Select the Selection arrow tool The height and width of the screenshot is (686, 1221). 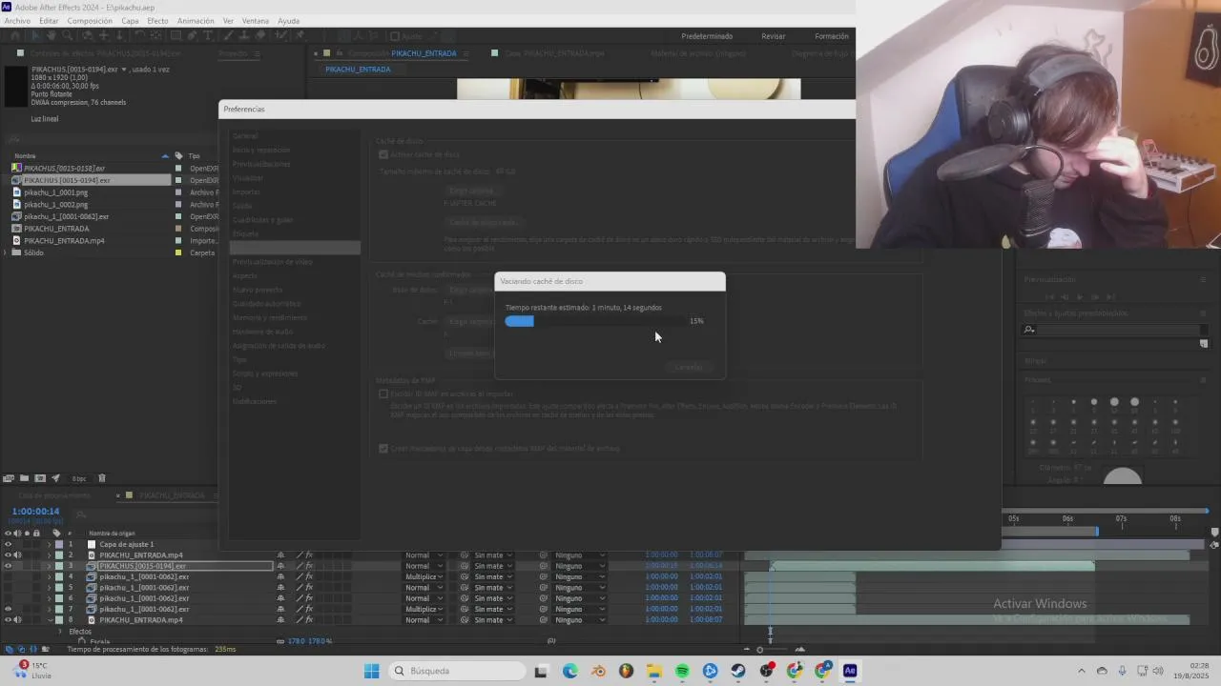coord(37,36)
